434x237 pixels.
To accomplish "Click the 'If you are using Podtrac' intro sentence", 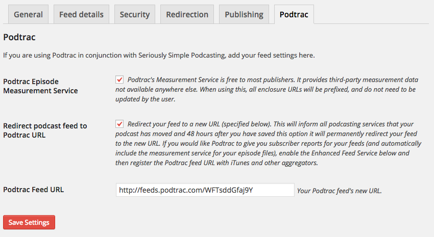I will pos(159,55).
